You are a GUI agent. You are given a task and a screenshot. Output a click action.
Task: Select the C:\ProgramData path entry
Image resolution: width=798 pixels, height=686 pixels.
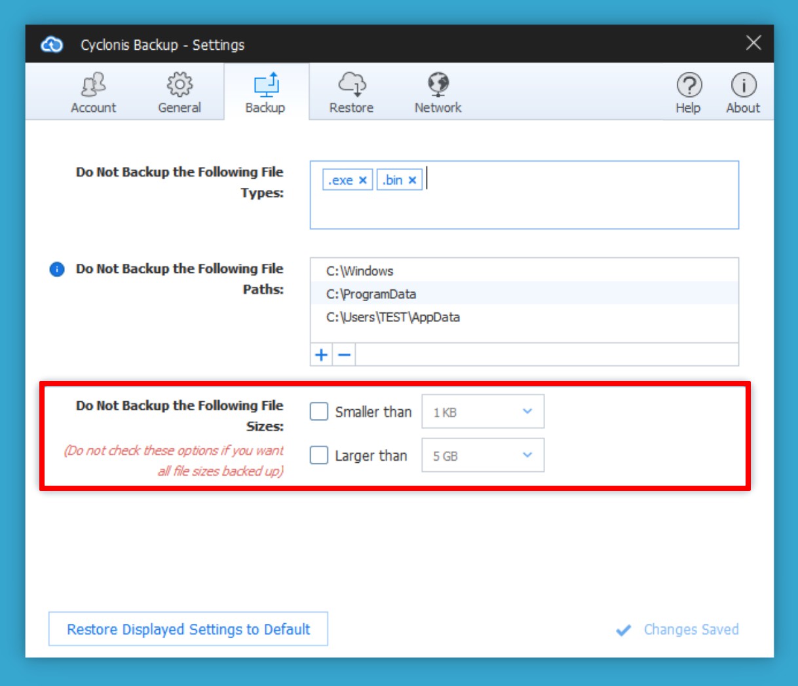point(371,294)
